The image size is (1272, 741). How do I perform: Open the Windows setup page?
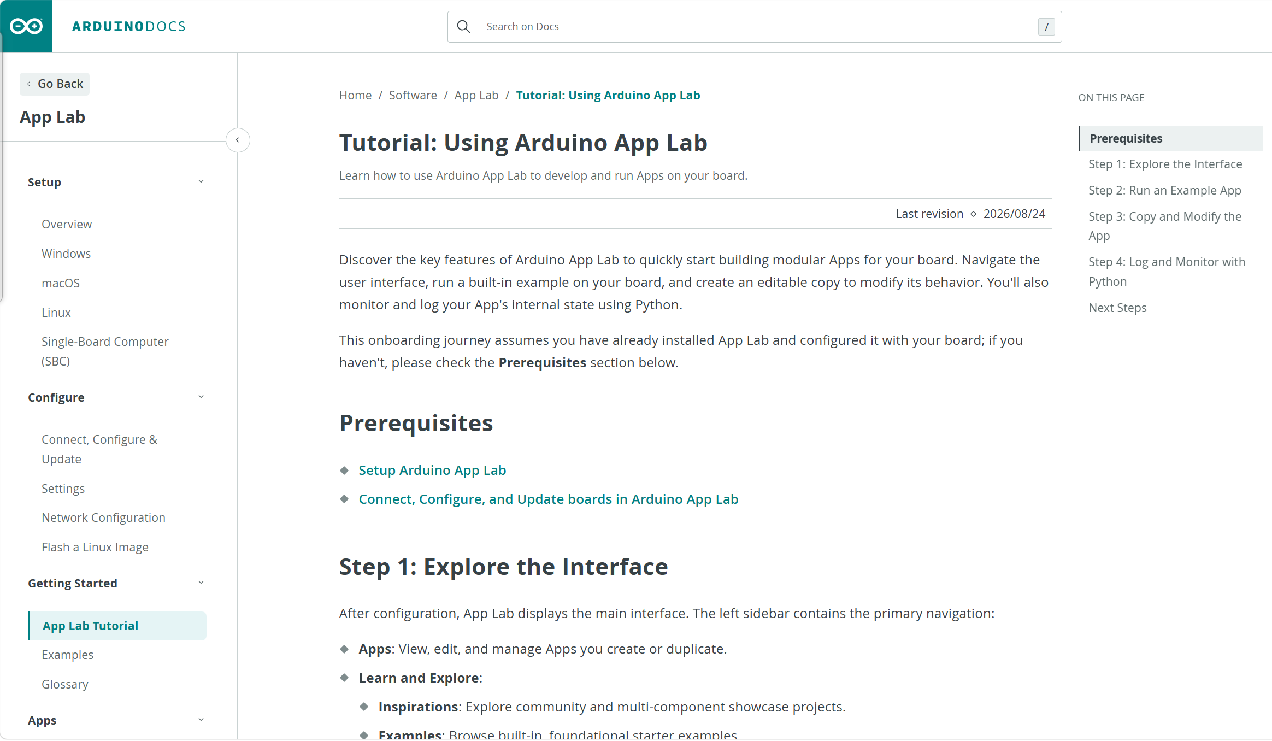point(66,254)
